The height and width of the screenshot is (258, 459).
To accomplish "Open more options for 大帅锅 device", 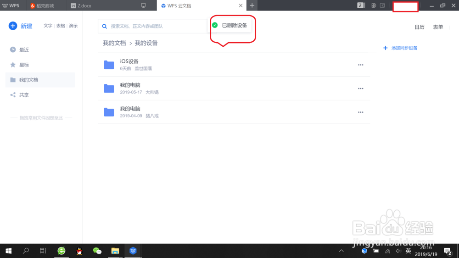I will click(361, 88).
